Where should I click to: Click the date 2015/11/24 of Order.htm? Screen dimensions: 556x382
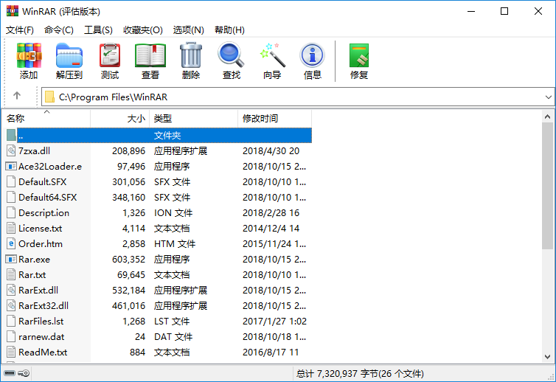tap(274, 243)
